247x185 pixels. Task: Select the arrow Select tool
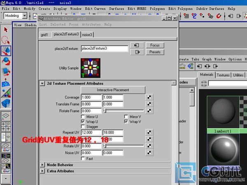click(6, 30)
